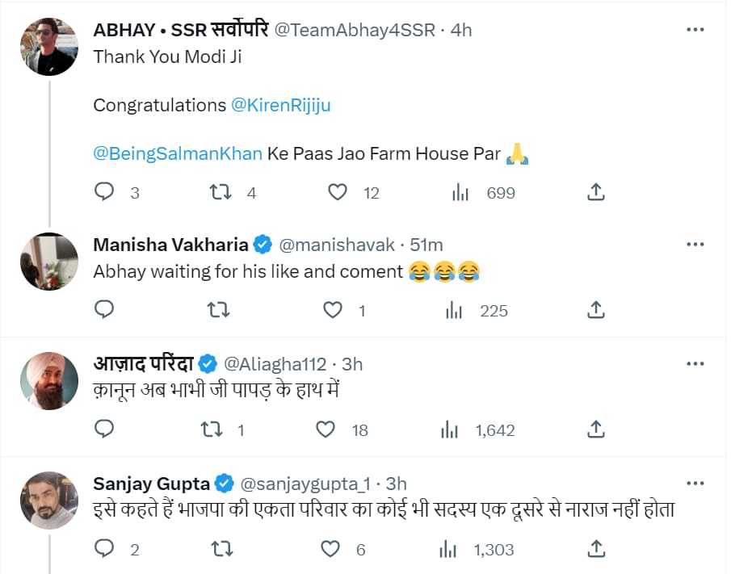Open the @KirenRijiju mention link
This screenshot has width=731, height=574.
(280, 105)
